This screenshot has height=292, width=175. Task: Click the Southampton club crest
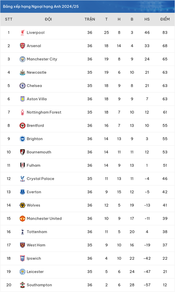(x=22, y=285)
